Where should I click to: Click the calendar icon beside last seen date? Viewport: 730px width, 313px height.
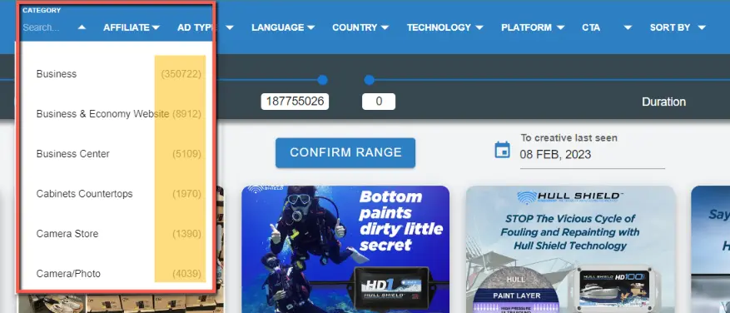pyautogui.click(x=502, y=151)
